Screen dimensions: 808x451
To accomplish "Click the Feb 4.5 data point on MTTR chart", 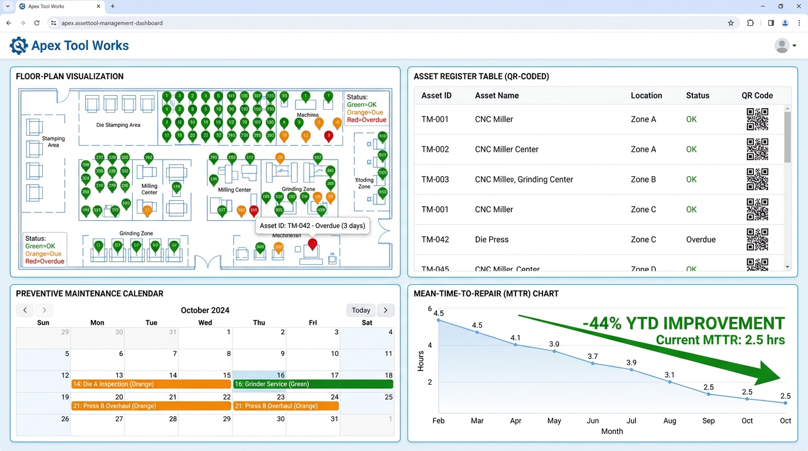I will (439, 319).
